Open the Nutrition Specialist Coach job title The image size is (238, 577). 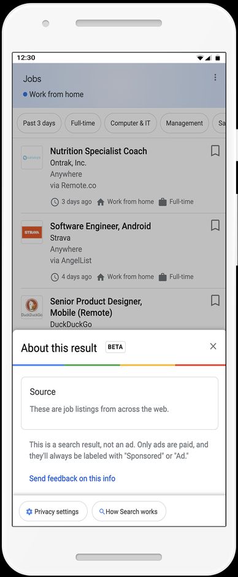pyautogui.click(x=99, y=151)
